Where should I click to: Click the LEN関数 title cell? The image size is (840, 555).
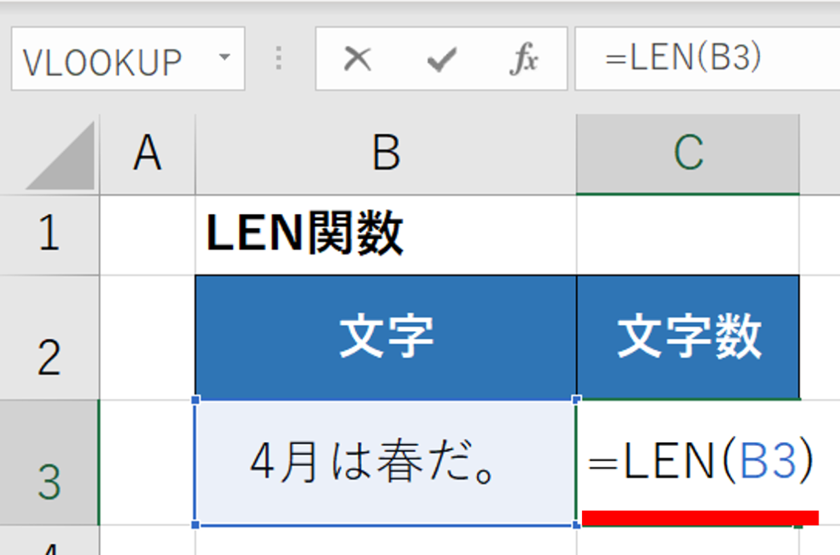point(386,235)
